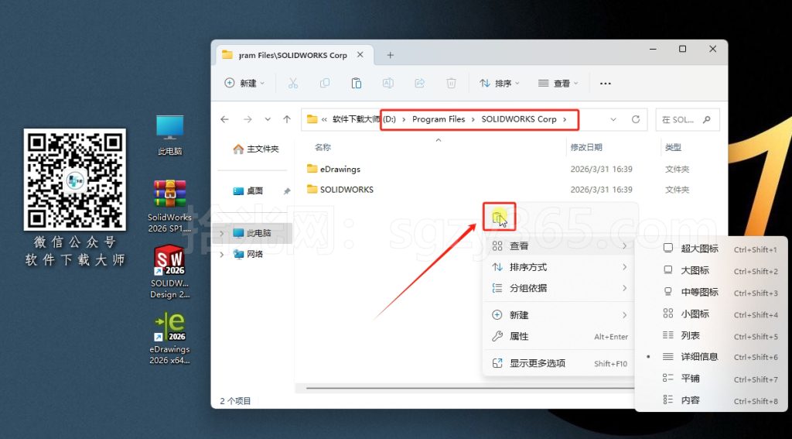Choose 属性 in context menu
Screen dimensions: 792x439
[x=560, y=336]
